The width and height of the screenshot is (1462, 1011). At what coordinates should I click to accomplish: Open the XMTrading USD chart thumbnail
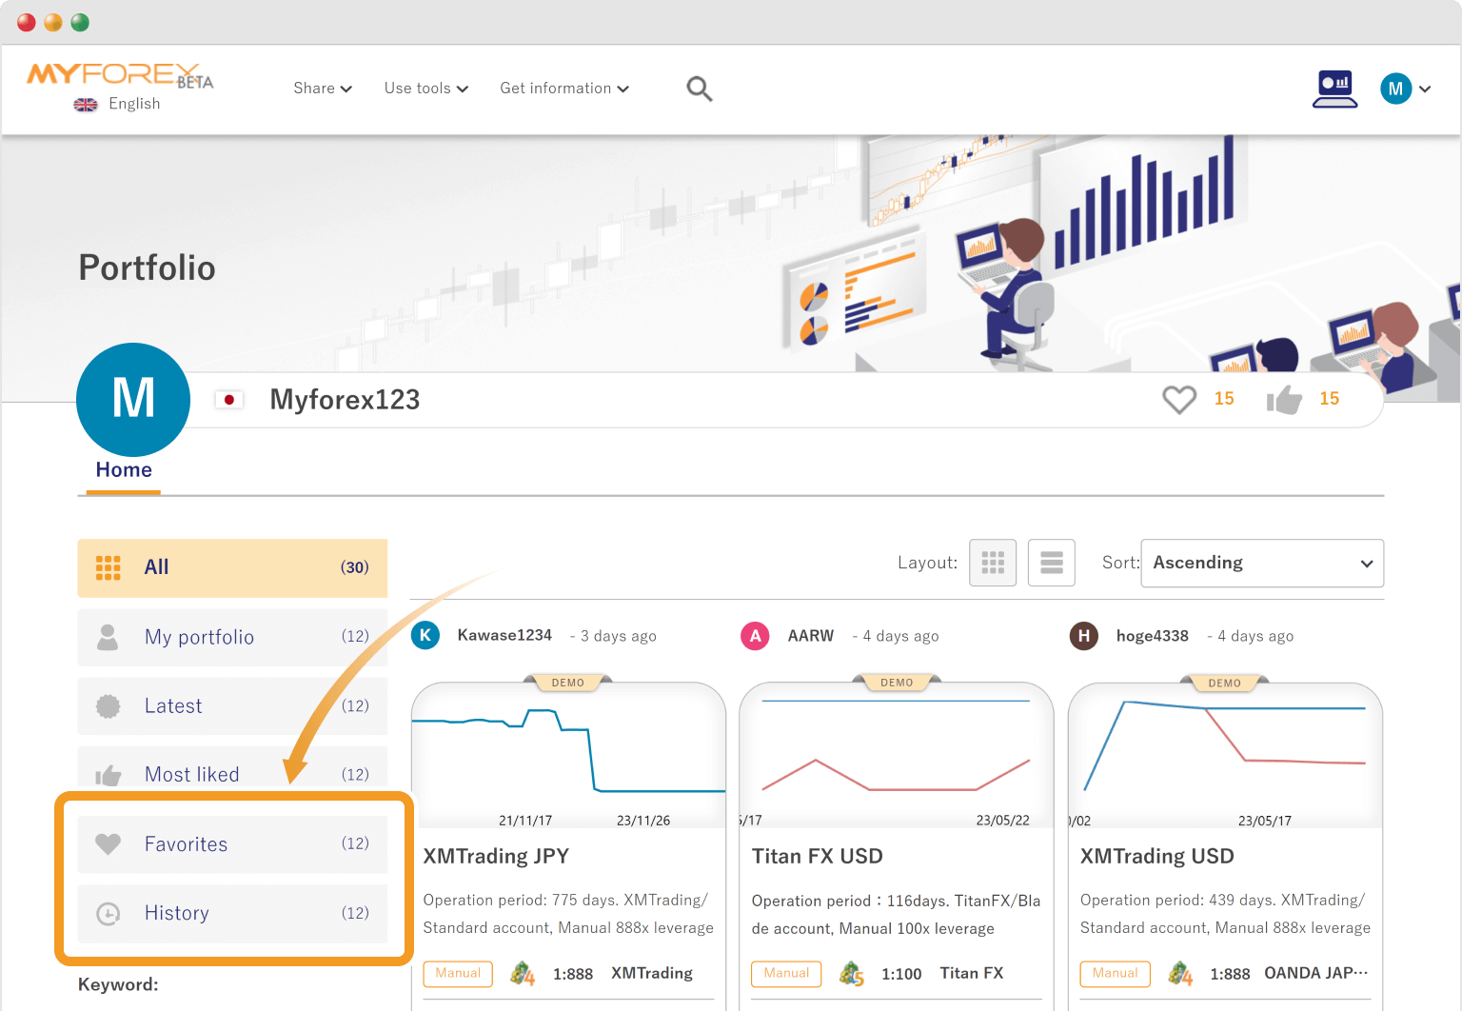pyautogui.click(x=1225, y=755)
